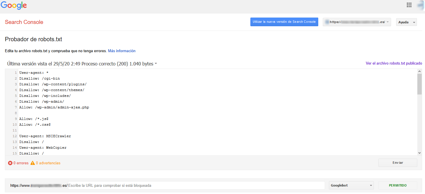Click the line 'Disallow: /wp-content/themes/'
Image resolution: width=425 pixels, height=194 pixels.
(x=52, y=90)
